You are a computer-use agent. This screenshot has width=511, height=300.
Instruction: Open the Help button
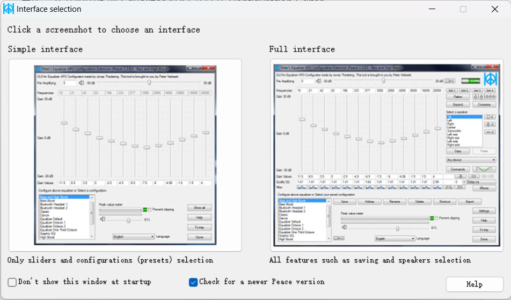pyautogui.click(x=474, y=284)
